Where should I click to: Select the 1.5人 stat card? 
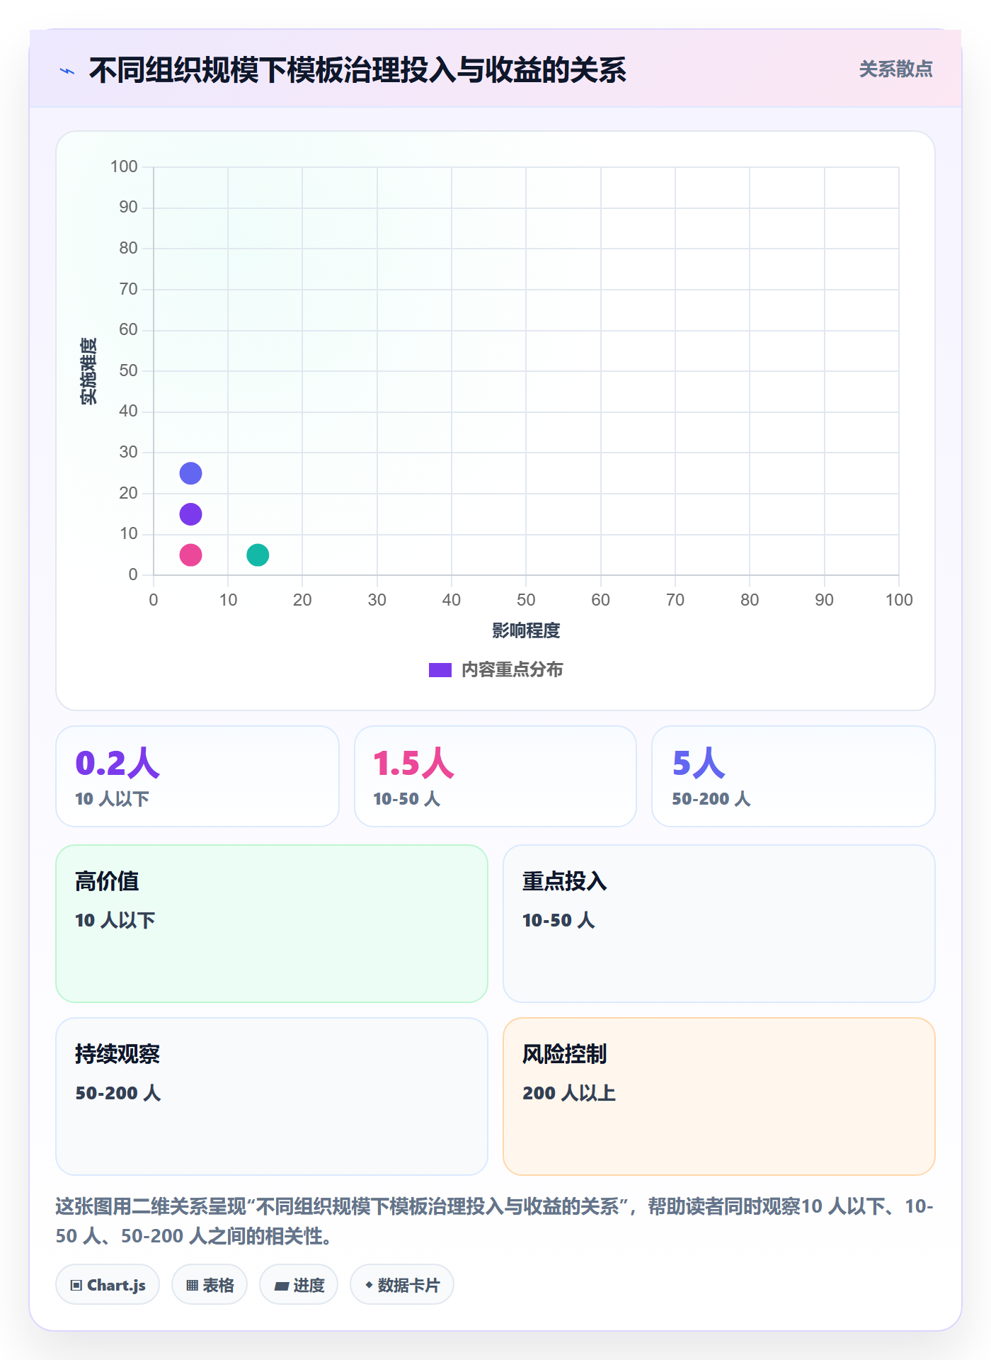pos(495,776)
